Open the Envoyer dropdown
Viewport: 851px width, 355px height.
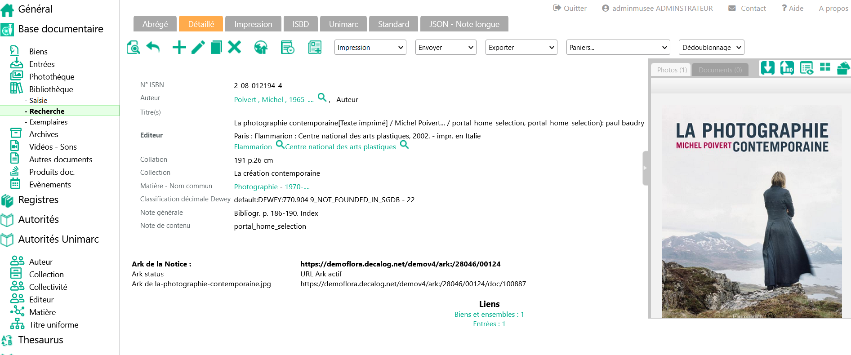click(446, 47)
